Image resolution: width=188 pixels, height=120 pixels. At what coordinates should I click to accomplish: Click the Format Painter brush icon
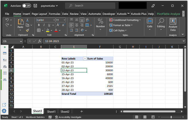click(27, 30)
